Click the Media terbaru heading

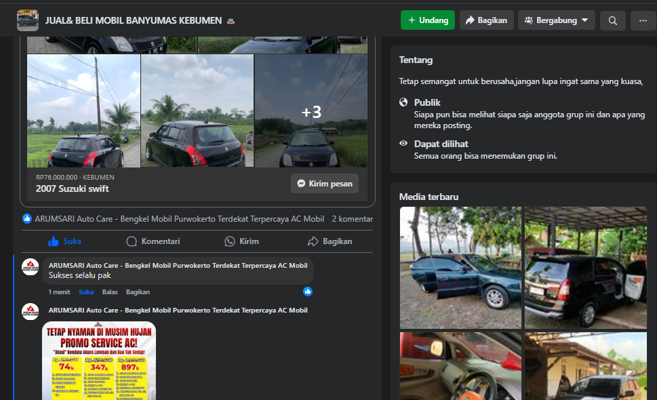[429, 197]
